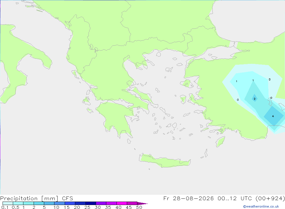Click the 40–45 mm magenta legend swatch

[122, 203]
